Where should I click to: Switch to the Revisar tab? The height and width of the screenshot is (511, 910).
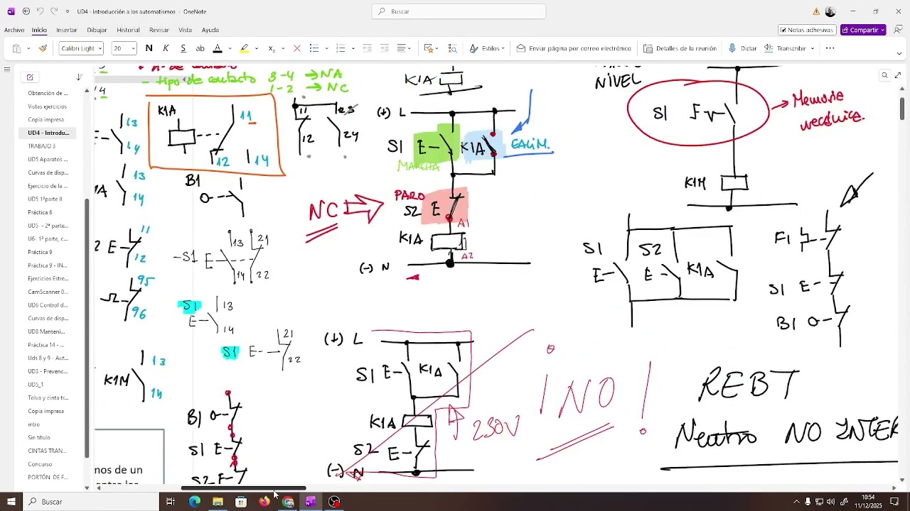159,30
